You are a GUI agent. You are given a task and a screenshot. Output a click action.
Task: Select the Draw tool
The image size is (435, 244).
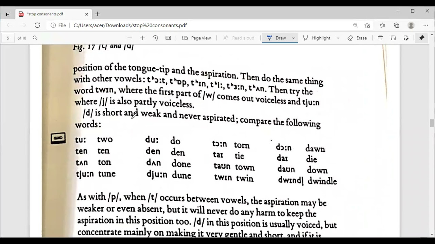click(276, 38)
